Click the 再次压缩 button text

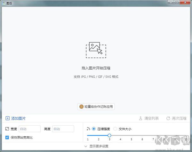(x=179, y=118)
